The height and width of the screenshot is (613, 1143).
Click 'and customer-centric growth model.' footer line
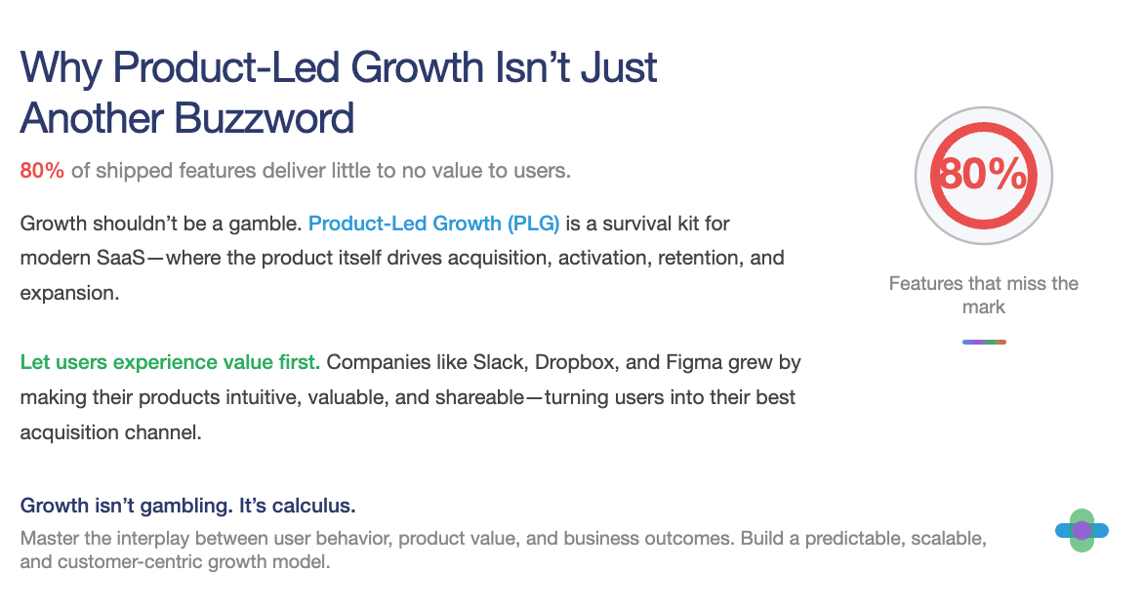175,562
